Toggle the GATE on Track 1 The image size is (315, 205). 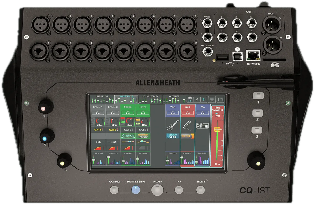(98, 130)
